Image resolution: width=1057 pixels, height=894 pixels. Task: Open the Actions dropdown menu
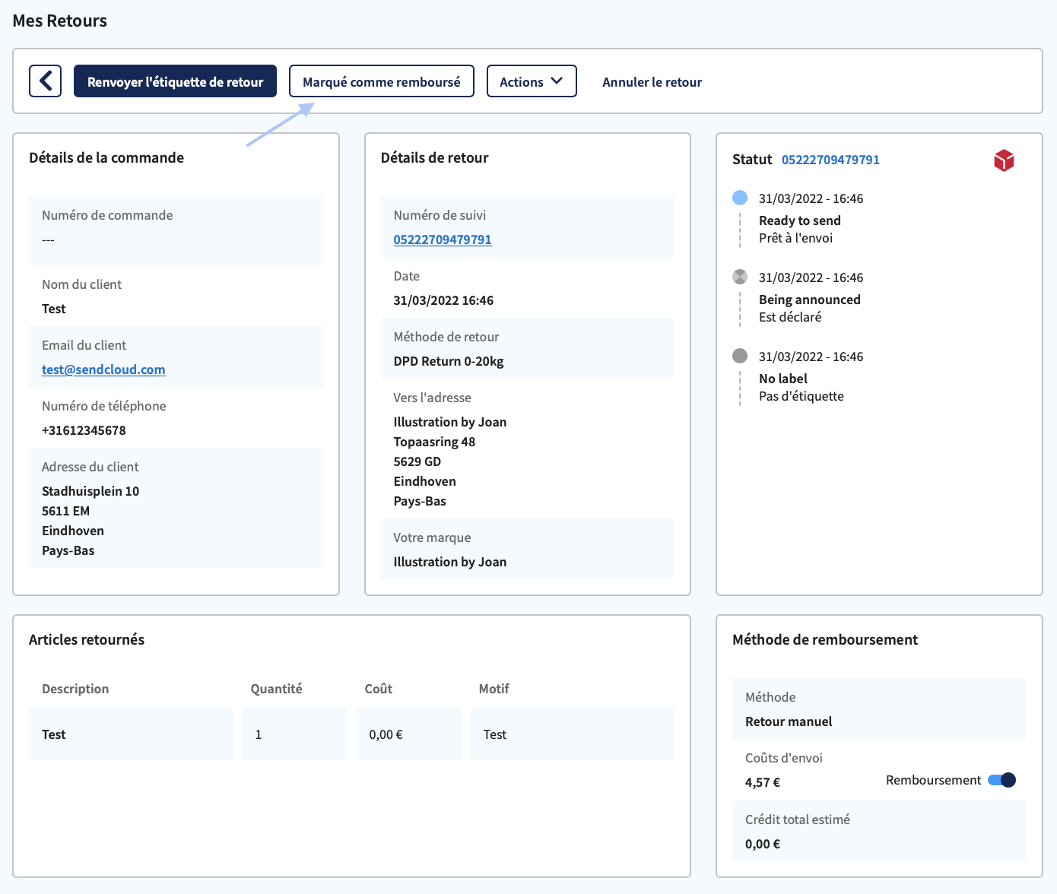532,81
